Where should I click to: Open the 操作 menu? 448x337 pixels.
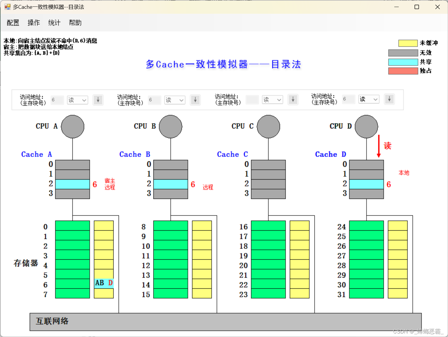pos(34,23)
